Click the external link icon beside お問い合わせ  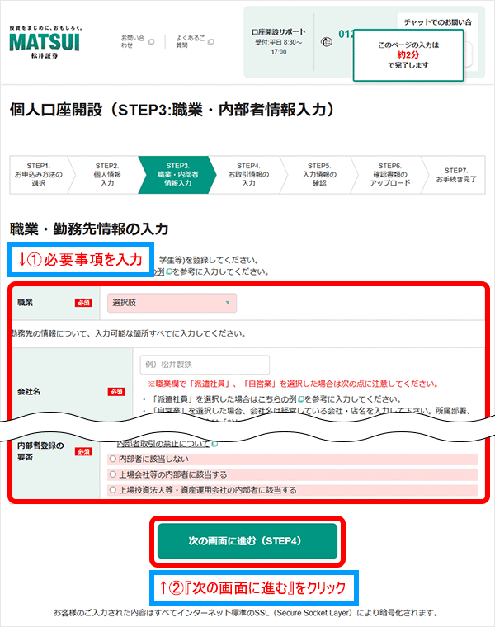[x=151, y=41]
